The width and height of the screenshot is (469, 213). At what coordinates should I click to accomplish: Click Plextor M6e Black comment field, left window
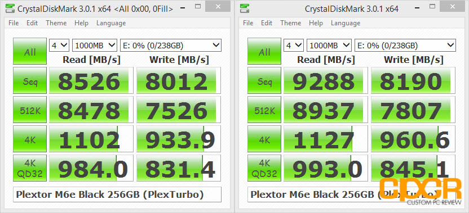pos(117,194)
